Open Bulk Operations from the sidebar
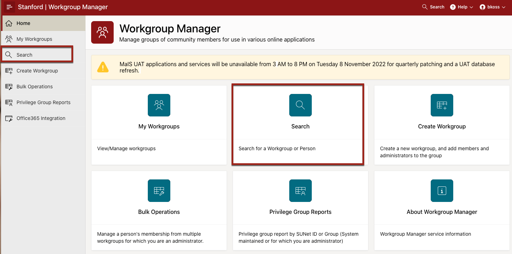 click(34, 86)
